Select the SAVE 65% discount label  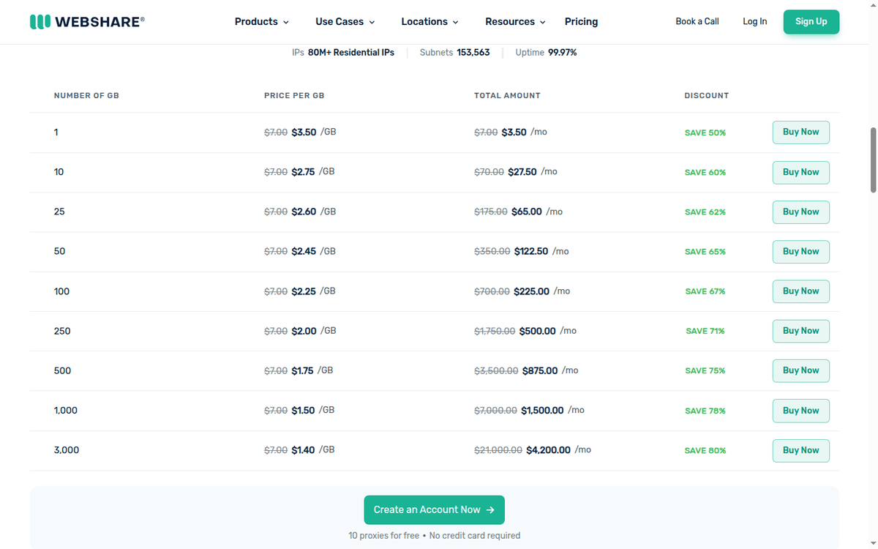(705, 251)
